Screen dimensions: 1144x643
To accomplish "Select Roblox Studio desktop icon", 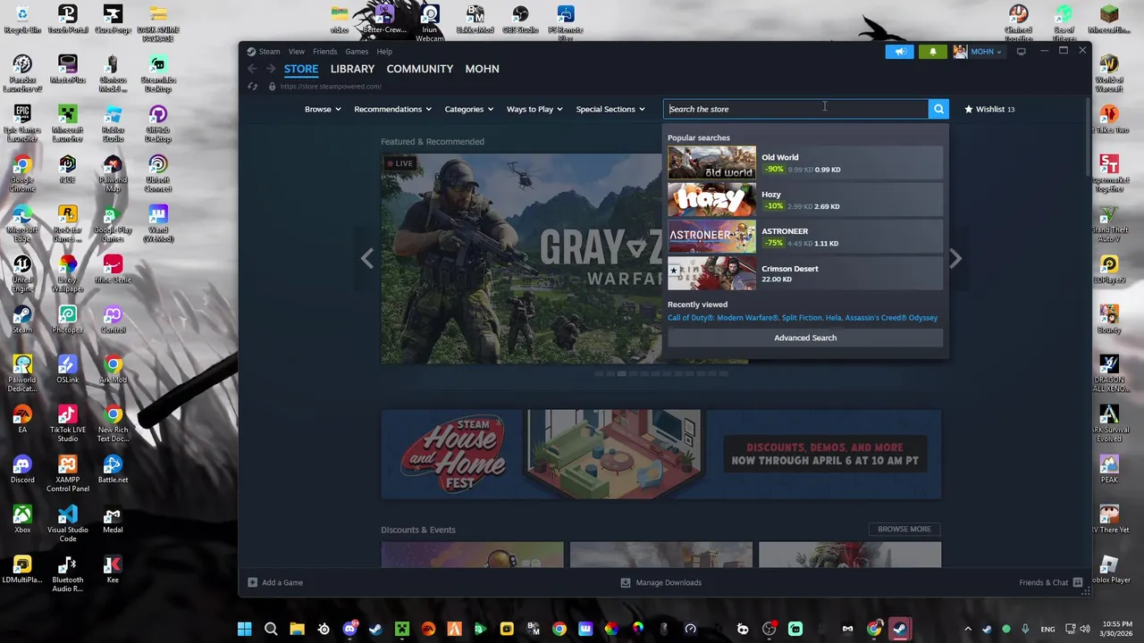I will tap(113, 123).
